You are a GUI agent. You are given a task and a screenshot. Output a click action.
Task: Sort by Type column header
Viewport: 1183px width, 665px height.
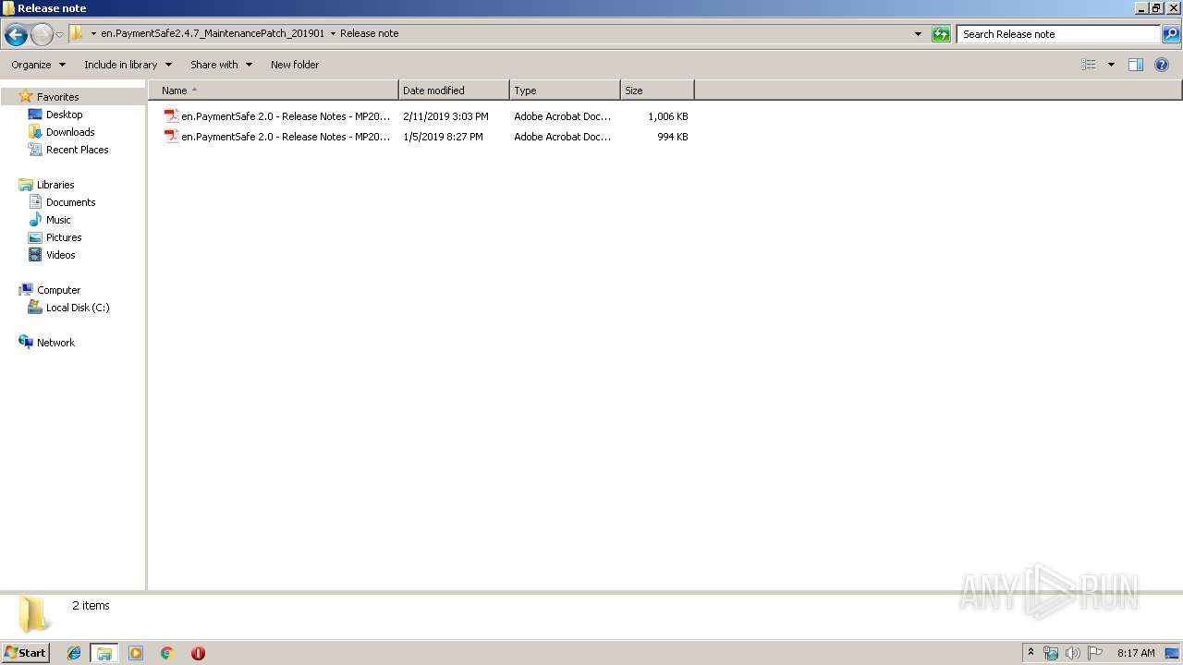click(x=565, y=91)
